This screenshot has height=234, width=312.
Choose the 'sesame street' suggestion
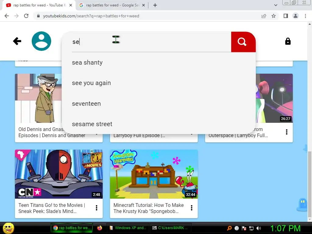coord(158,124)
